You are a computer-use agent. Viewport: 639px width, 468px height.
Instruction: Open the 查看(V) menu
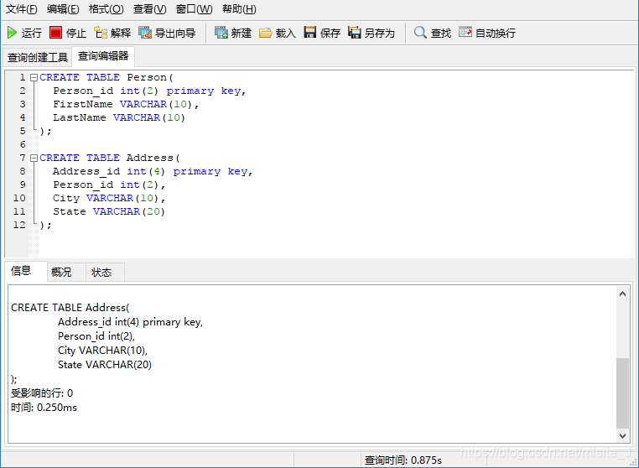(x=149, y=9)
